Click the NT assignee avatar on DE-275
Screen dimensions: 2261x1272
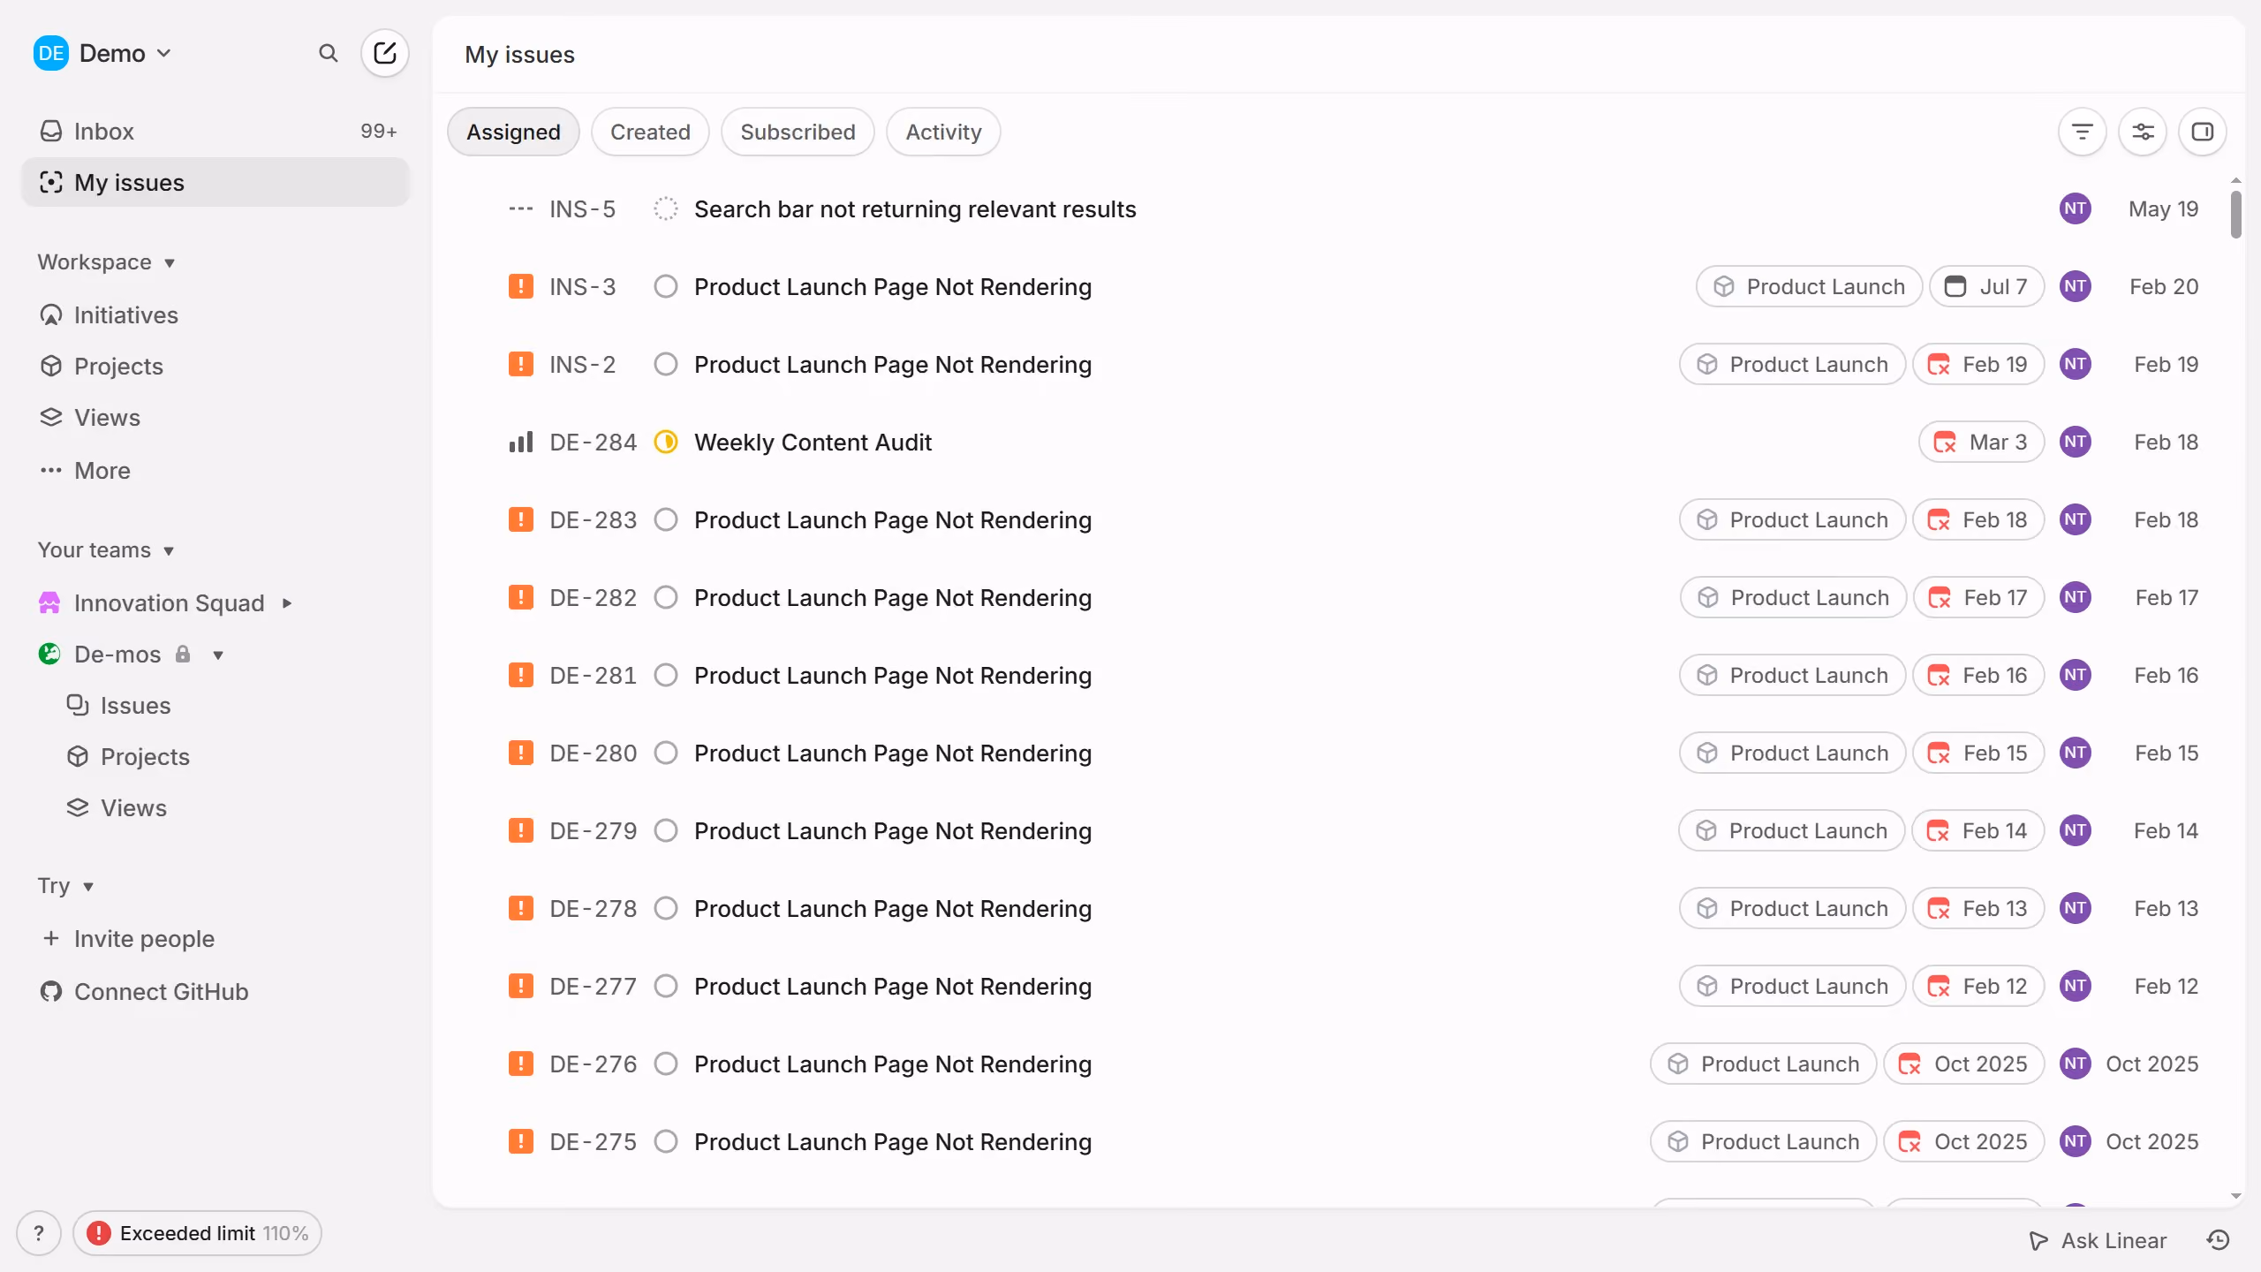click(x=2076, y=1141)
